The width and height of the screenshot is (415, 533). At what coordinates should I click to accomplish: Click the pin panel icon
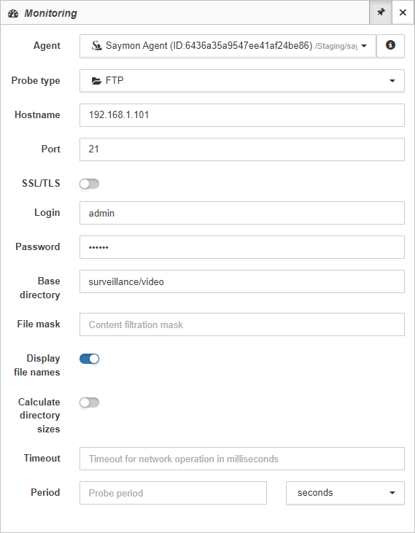(381, 12)
